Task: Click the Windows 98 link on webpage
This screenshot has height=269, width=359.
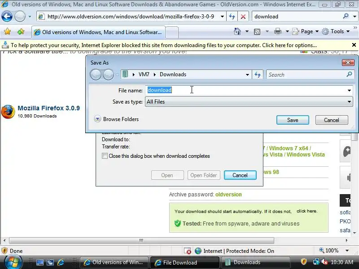Action: pos(271,172)
